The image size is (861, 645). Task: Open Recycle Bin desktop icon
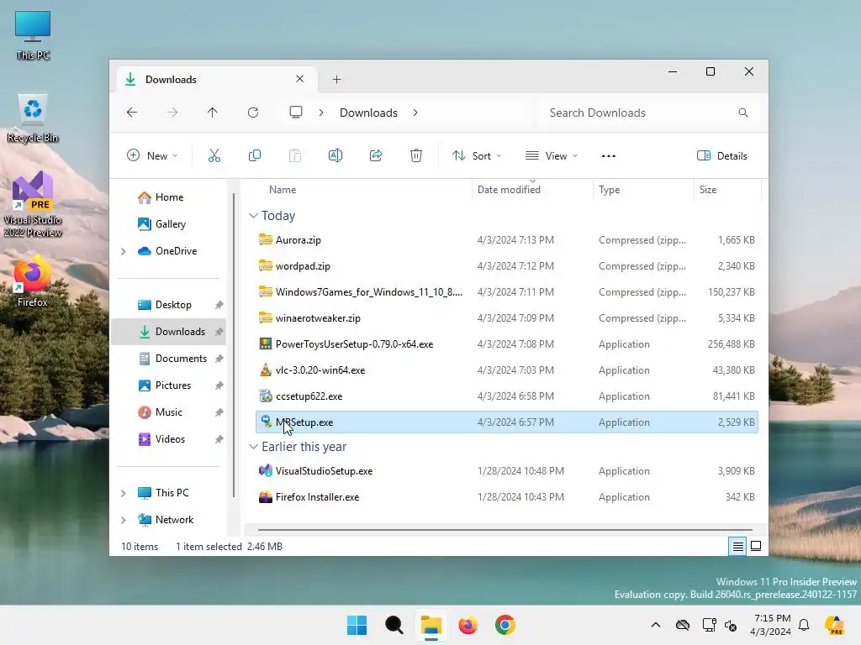(33, 119)
